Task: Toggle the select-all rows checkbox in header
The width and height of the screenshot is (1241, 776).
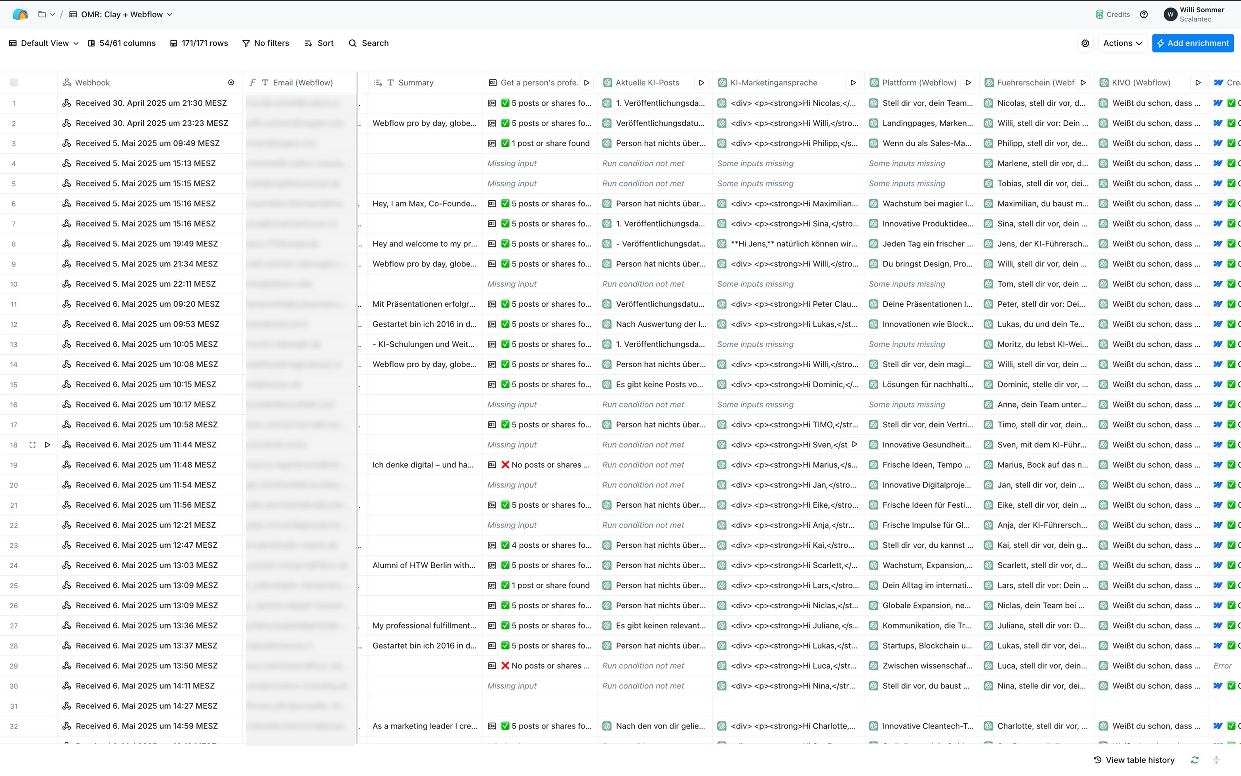Action: coord(14,83)
